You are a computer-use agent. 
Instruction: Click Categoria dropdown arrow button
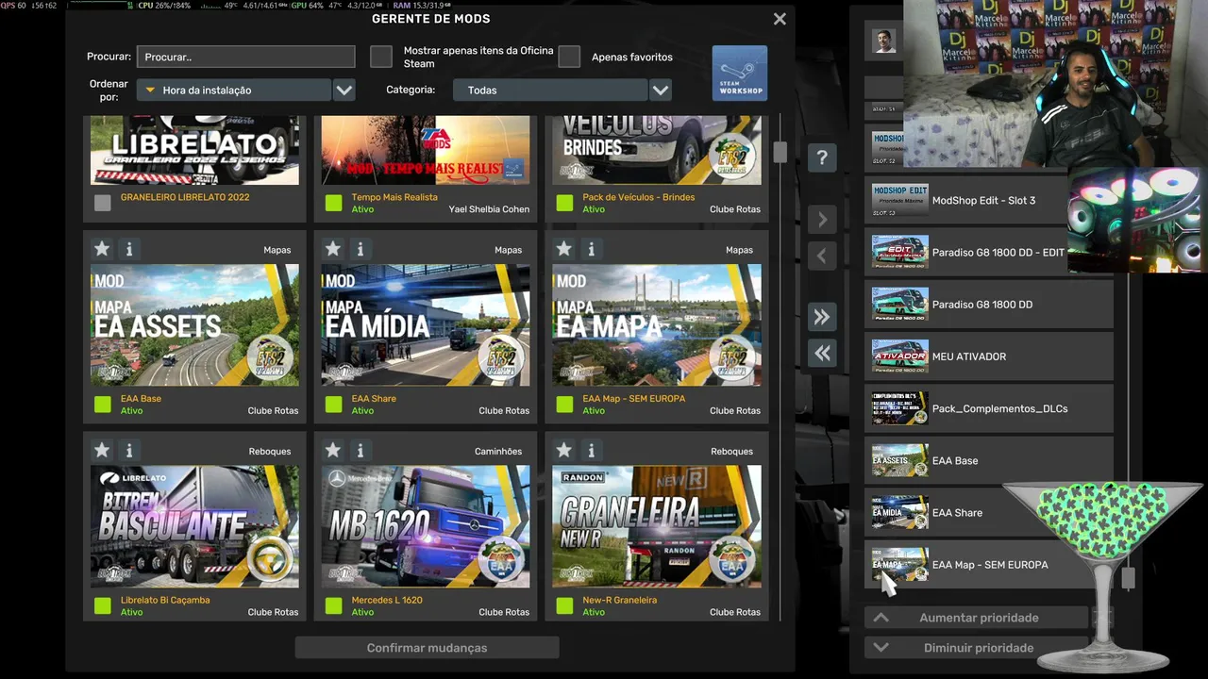click(661, 90)
